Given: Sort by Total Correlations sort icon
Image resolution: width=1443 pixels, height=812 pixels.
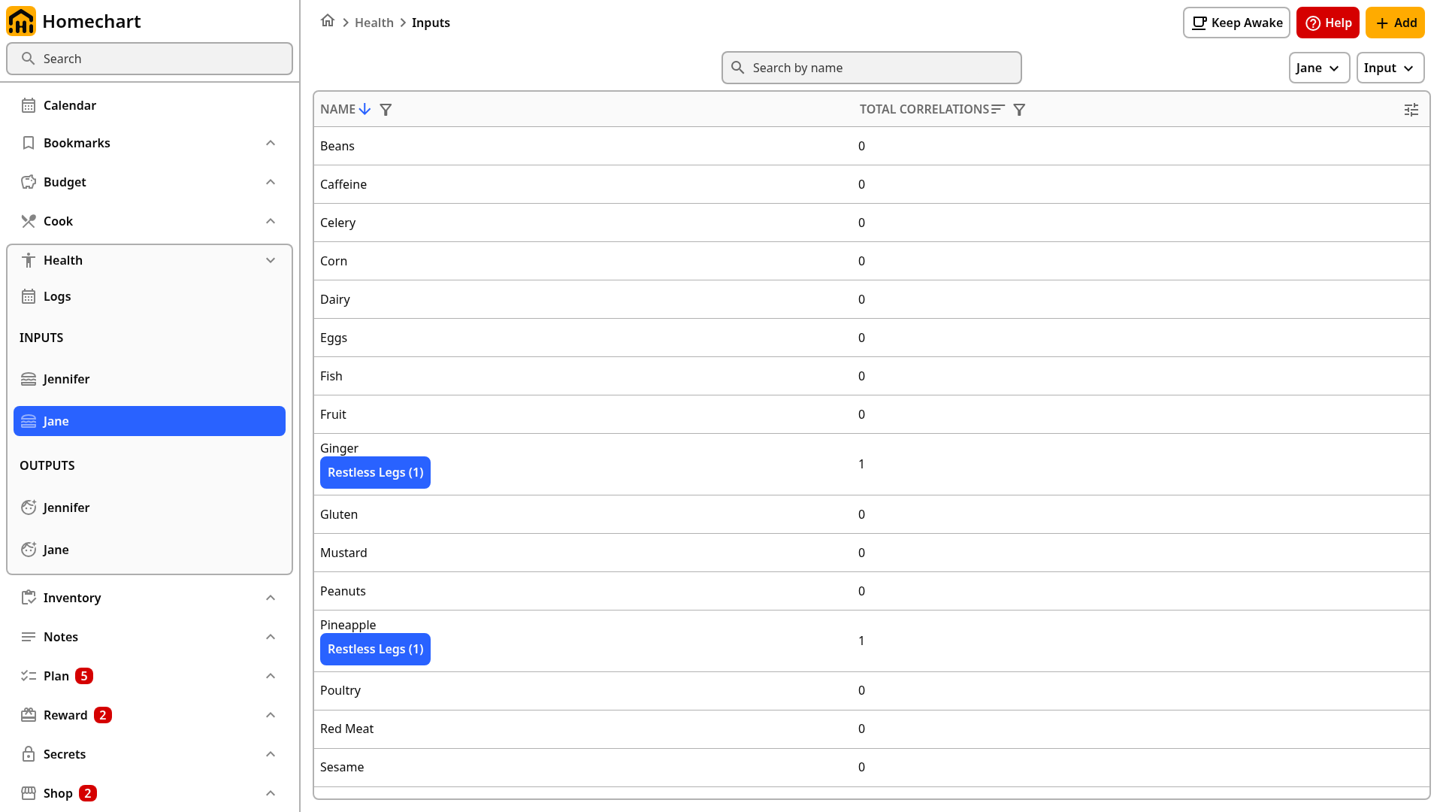Looking at the screenshot, I should click(x=998, y=110).
